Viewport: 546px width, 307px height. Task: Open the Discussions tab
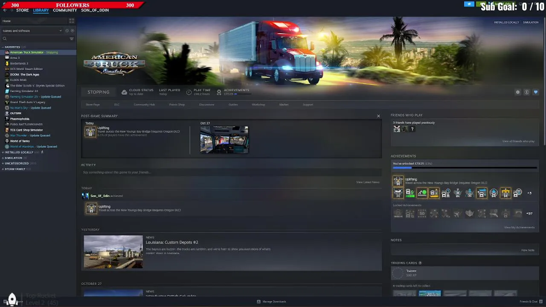click(x=206, y=104)
